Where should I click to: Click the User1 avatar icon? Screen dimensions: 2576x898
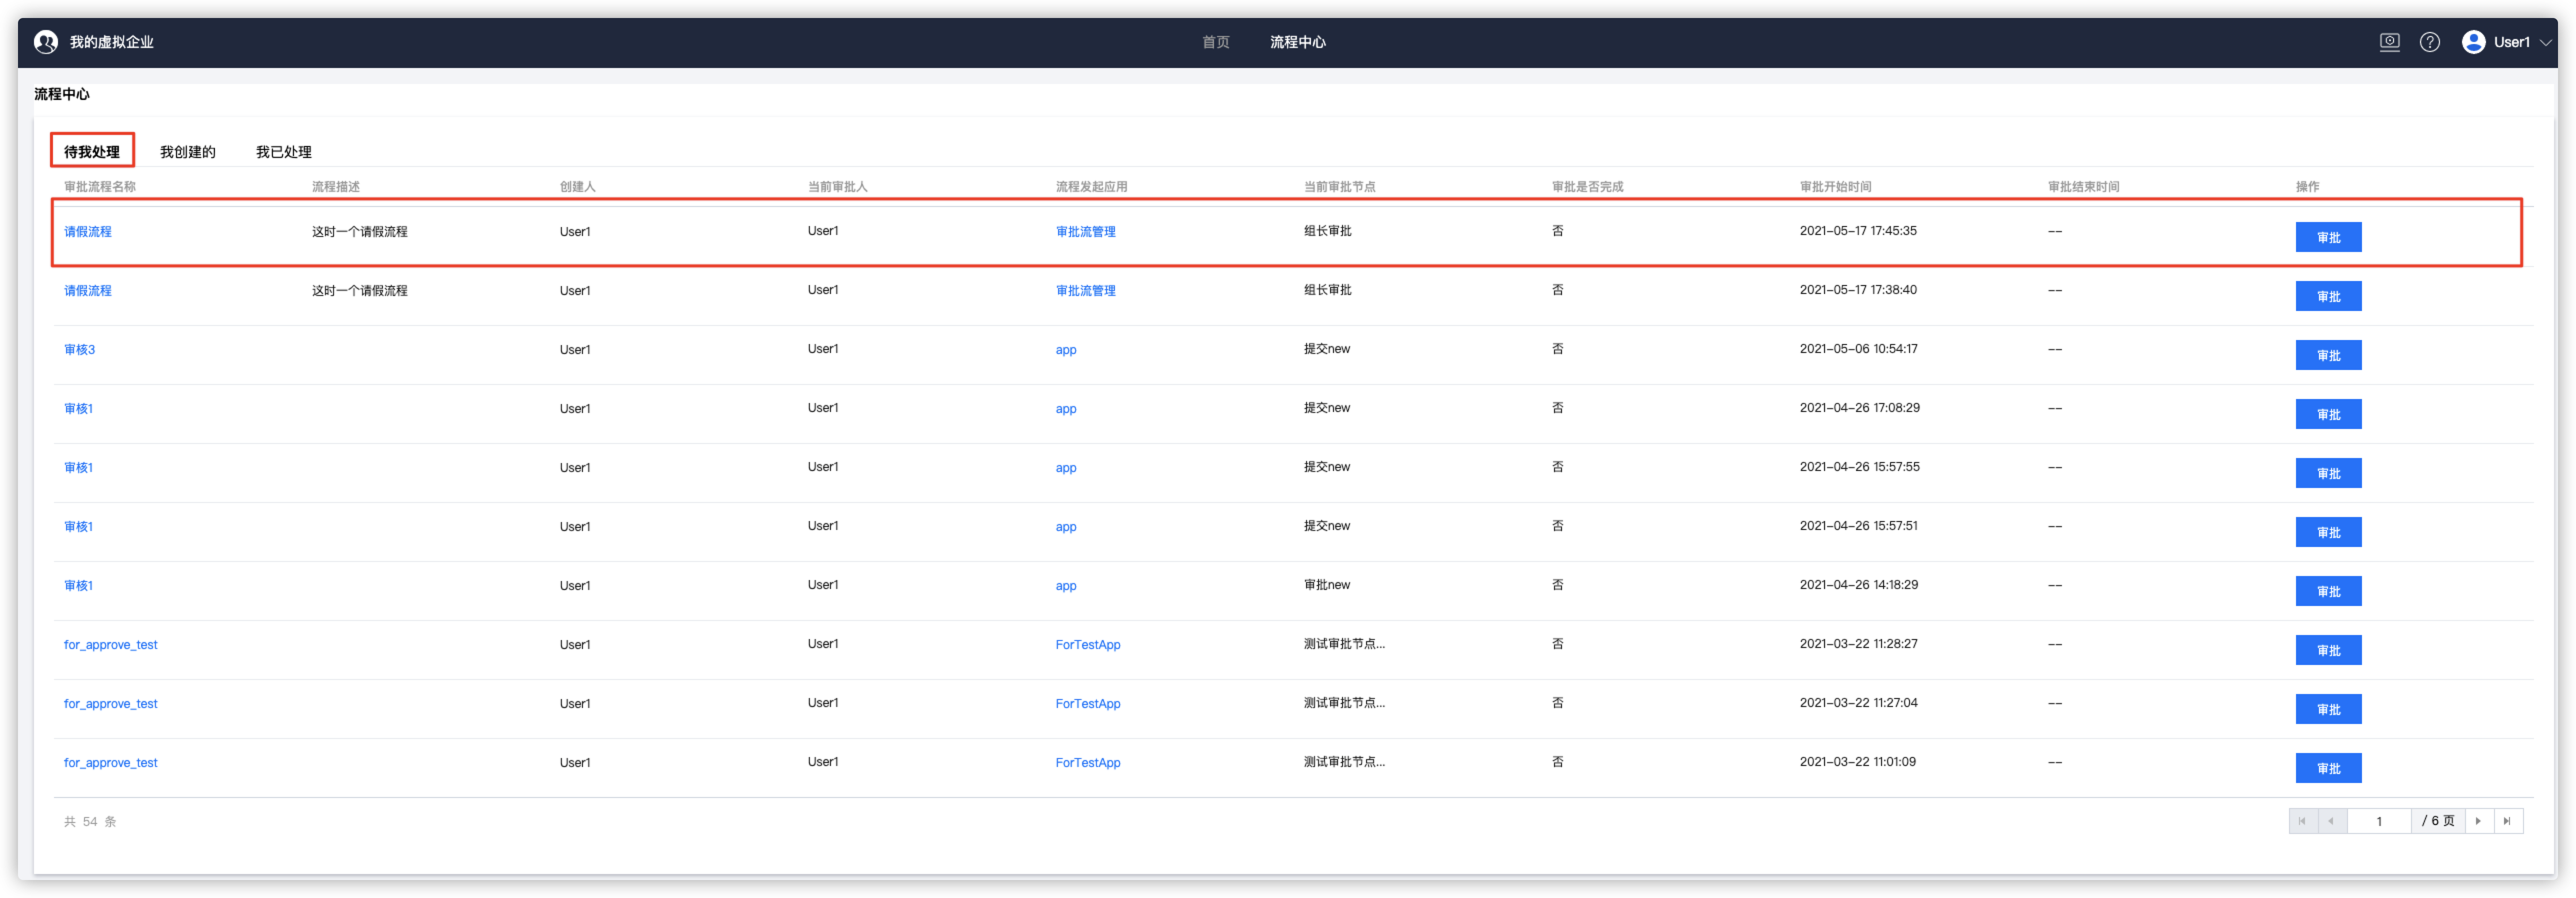pos(2474,42)
